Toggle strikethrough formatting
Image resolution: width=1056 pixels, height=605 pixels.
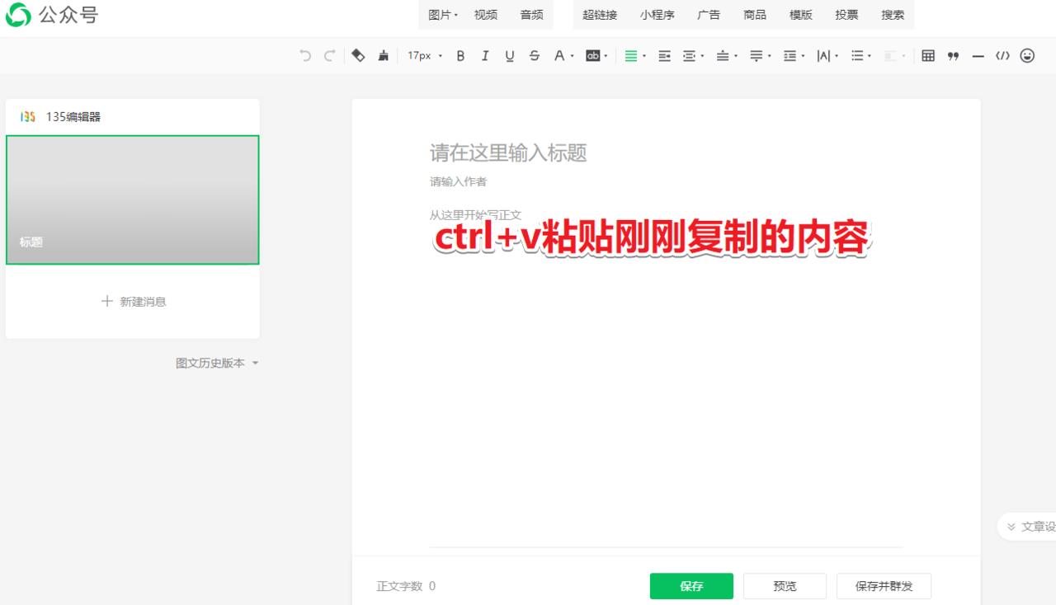(x=534, y=55)
